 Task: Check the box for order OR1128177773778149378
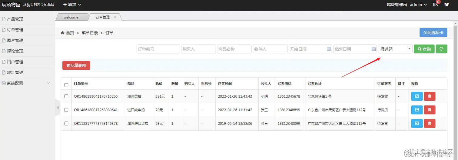point(66,123)
